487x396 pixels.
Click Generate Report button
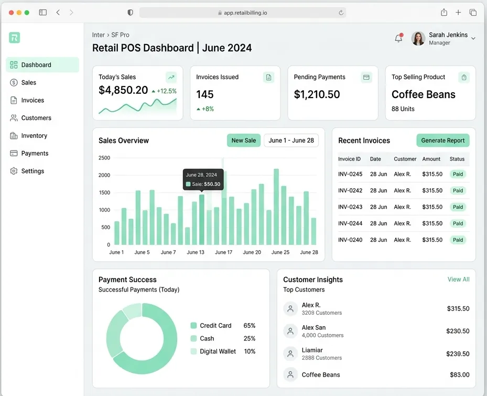443,141
